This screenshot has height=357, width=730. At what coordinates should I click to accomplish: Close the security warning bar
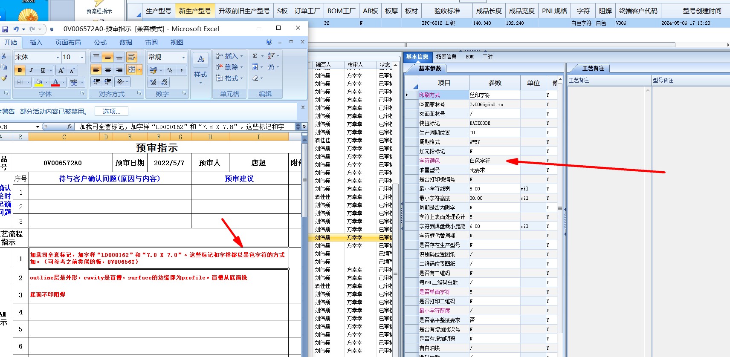pos(303,107)
